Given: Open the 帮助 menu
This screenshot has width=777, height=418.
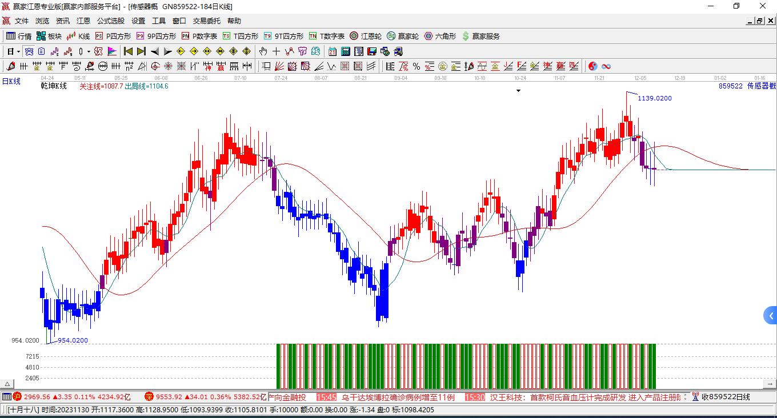Looking at the screenshot, I should (x=234, y=21).
